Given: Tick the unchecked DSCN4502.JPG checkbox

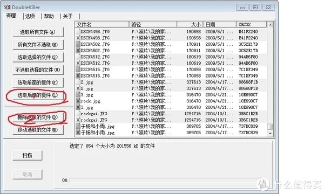Looking at the screenshot, I should tap(78, 44).
